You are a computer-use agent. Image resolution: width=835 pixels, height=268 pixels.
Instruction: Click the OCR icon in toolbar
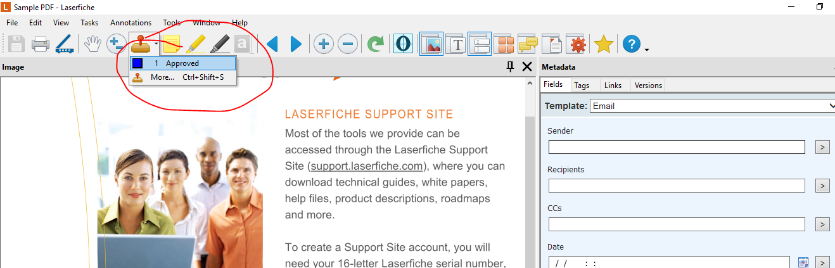(x=403, y=44)
